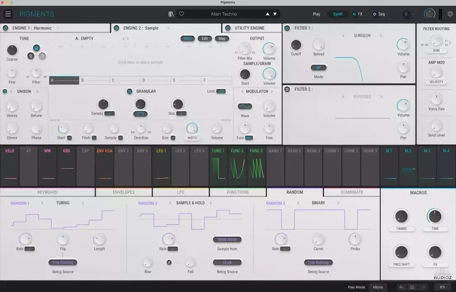Open the Synth view
This screenshot has height=292, width=456.
coord(338,14)
